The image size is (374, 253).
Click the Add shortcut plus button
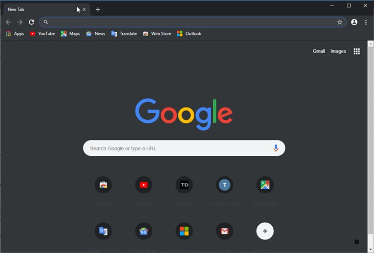tap(265, 231)
